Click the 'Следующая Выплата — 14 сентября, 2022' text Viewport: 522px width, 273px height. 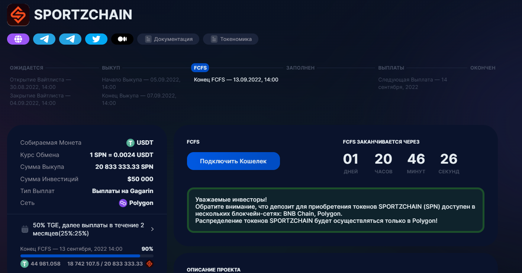pyautogui.click(x=413, y=83)
